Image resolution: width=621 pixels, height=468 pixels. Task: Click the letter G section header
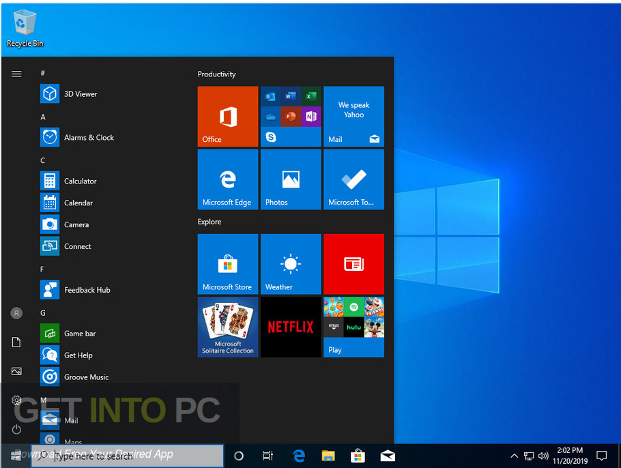(x=43, y=312)
